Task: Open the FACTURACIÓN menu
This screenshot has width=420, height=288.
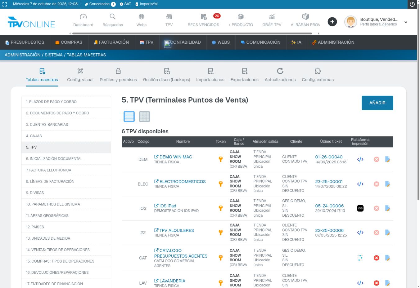Action: click(111, 42)
